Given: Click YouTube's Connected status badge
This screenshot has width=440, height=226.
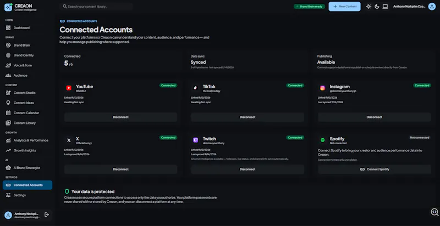Looking at the screenshot, I should tap(168, 86).
